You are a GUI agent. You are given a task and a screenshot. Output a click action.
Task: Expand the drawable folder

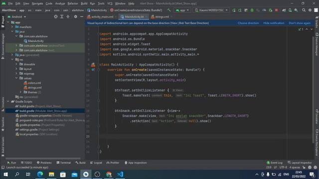click(x=16, y=64)
